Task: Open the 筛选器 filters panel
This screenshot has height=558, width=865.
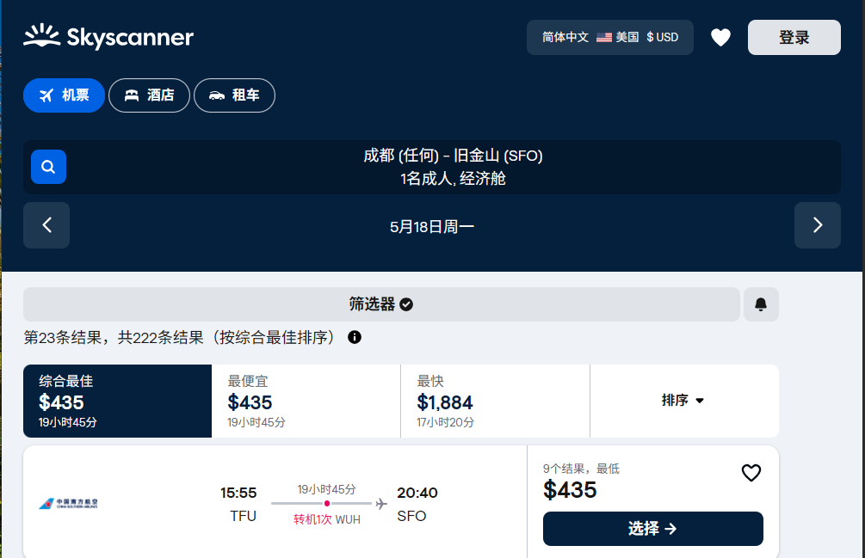Action: click(381, 304)
